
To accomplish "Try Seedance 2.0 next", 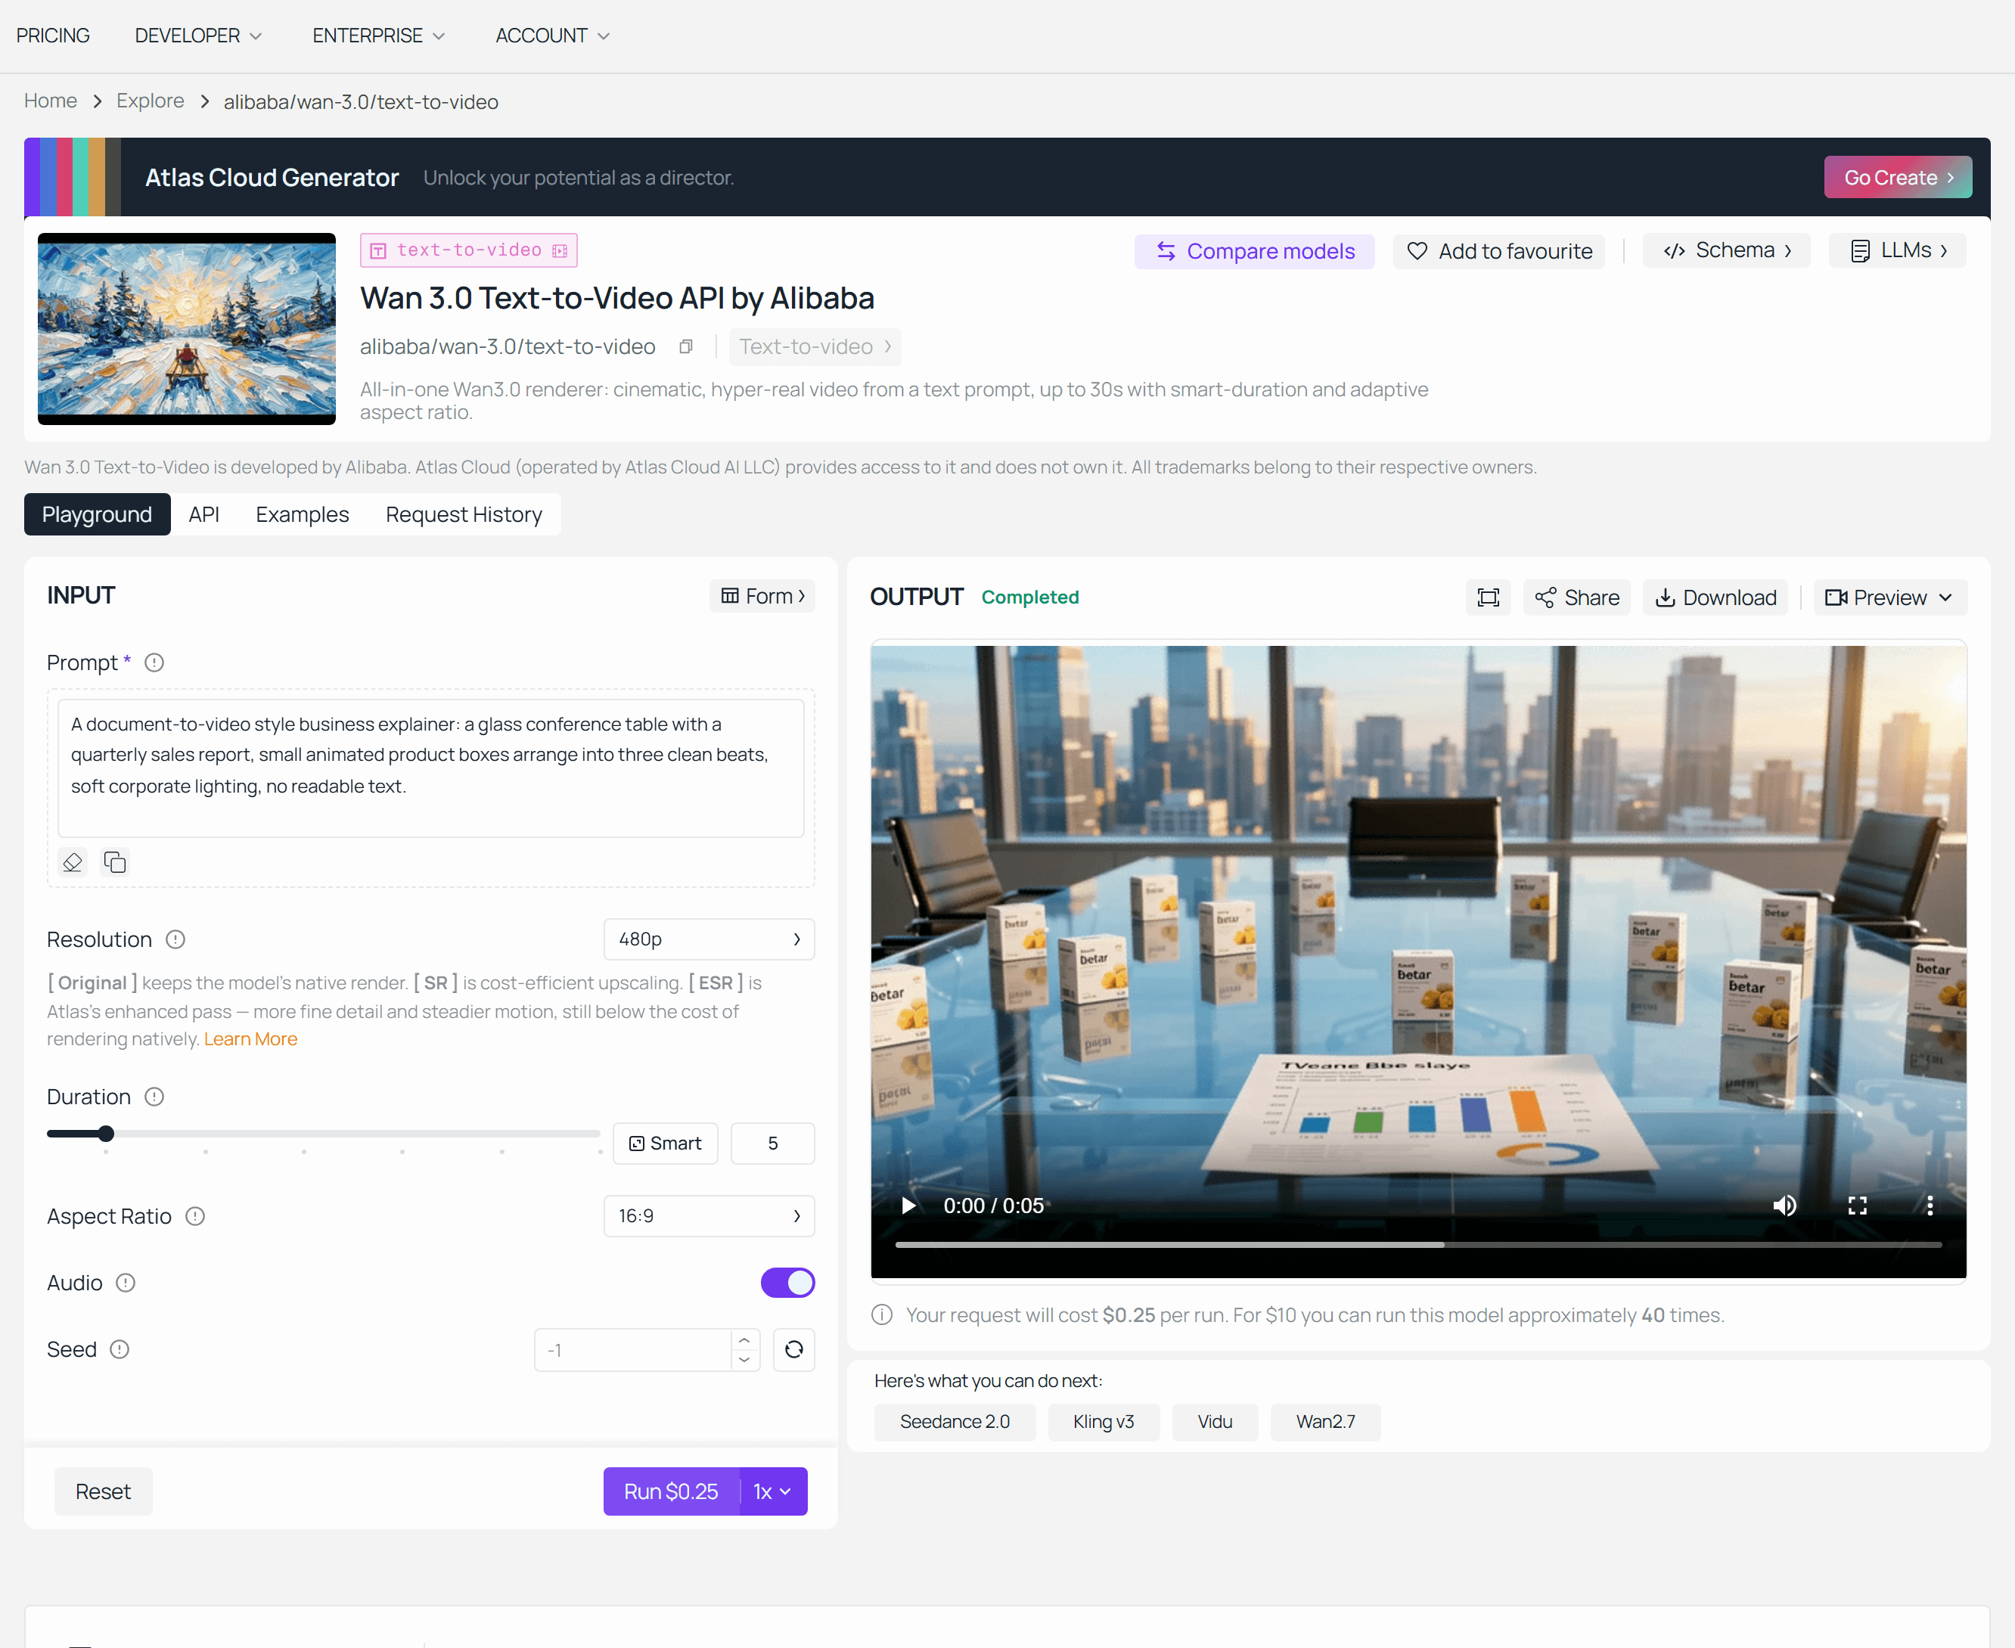I will [x=954, y=1422].
